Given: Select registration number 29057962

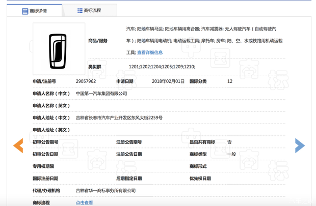Looking at the screenshot, I should pyautogui.click(x=86, y=81).
